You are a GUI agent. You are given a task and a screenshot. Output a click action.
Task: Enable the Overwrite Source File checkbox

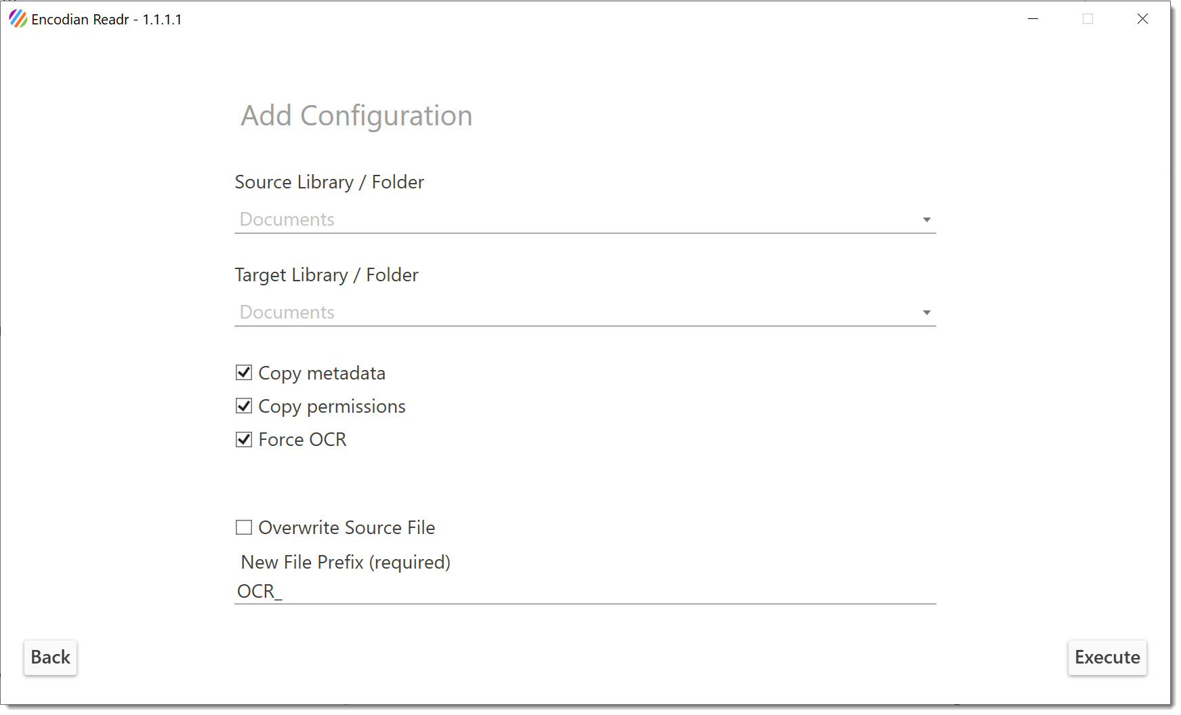(x=244, y=527)
